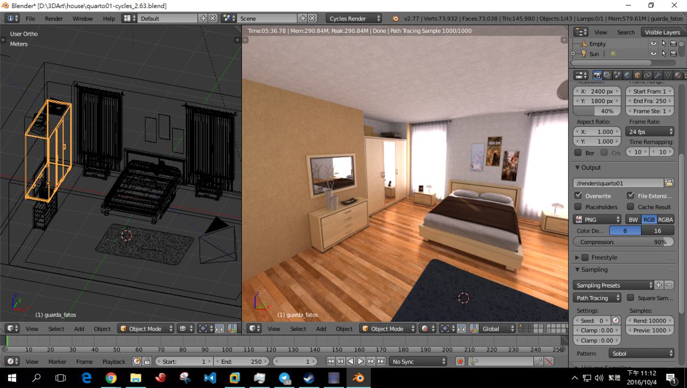
Task: Enable the Freestyle checkbox
Action: click(585, 257)
